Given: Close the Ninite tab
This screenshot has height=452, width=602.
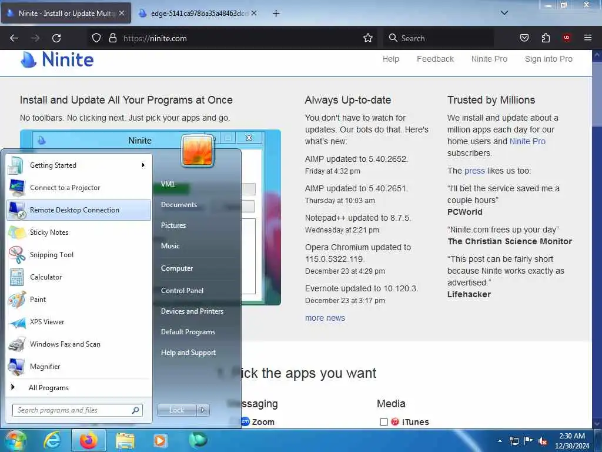Looking at the screenshot, I should 122,13.
